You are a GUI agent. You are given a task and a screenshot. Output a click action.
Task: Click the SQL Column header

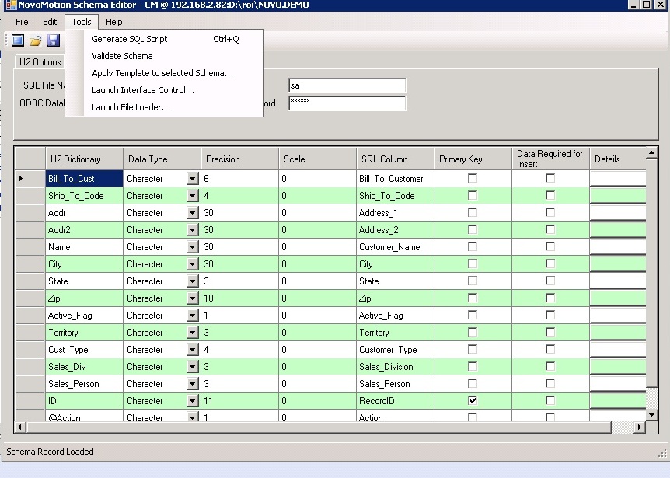[384, 159]
